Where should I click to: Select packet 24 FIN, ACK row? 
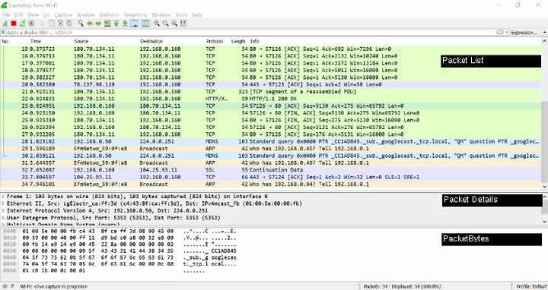point(271,113)
